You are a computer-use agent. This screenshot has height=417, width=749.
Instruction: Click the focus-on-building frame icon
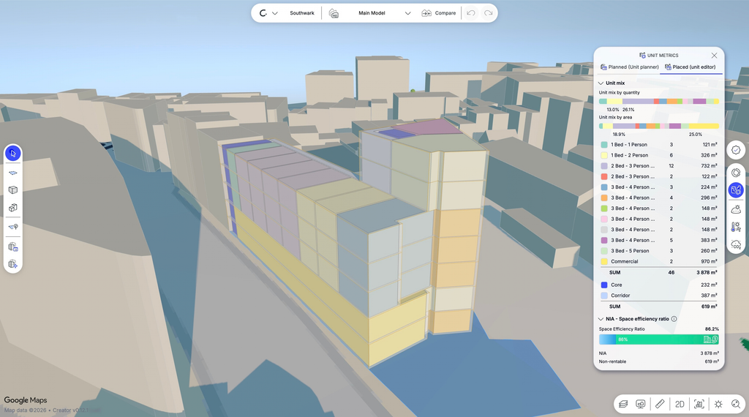[x=699, y=404]
